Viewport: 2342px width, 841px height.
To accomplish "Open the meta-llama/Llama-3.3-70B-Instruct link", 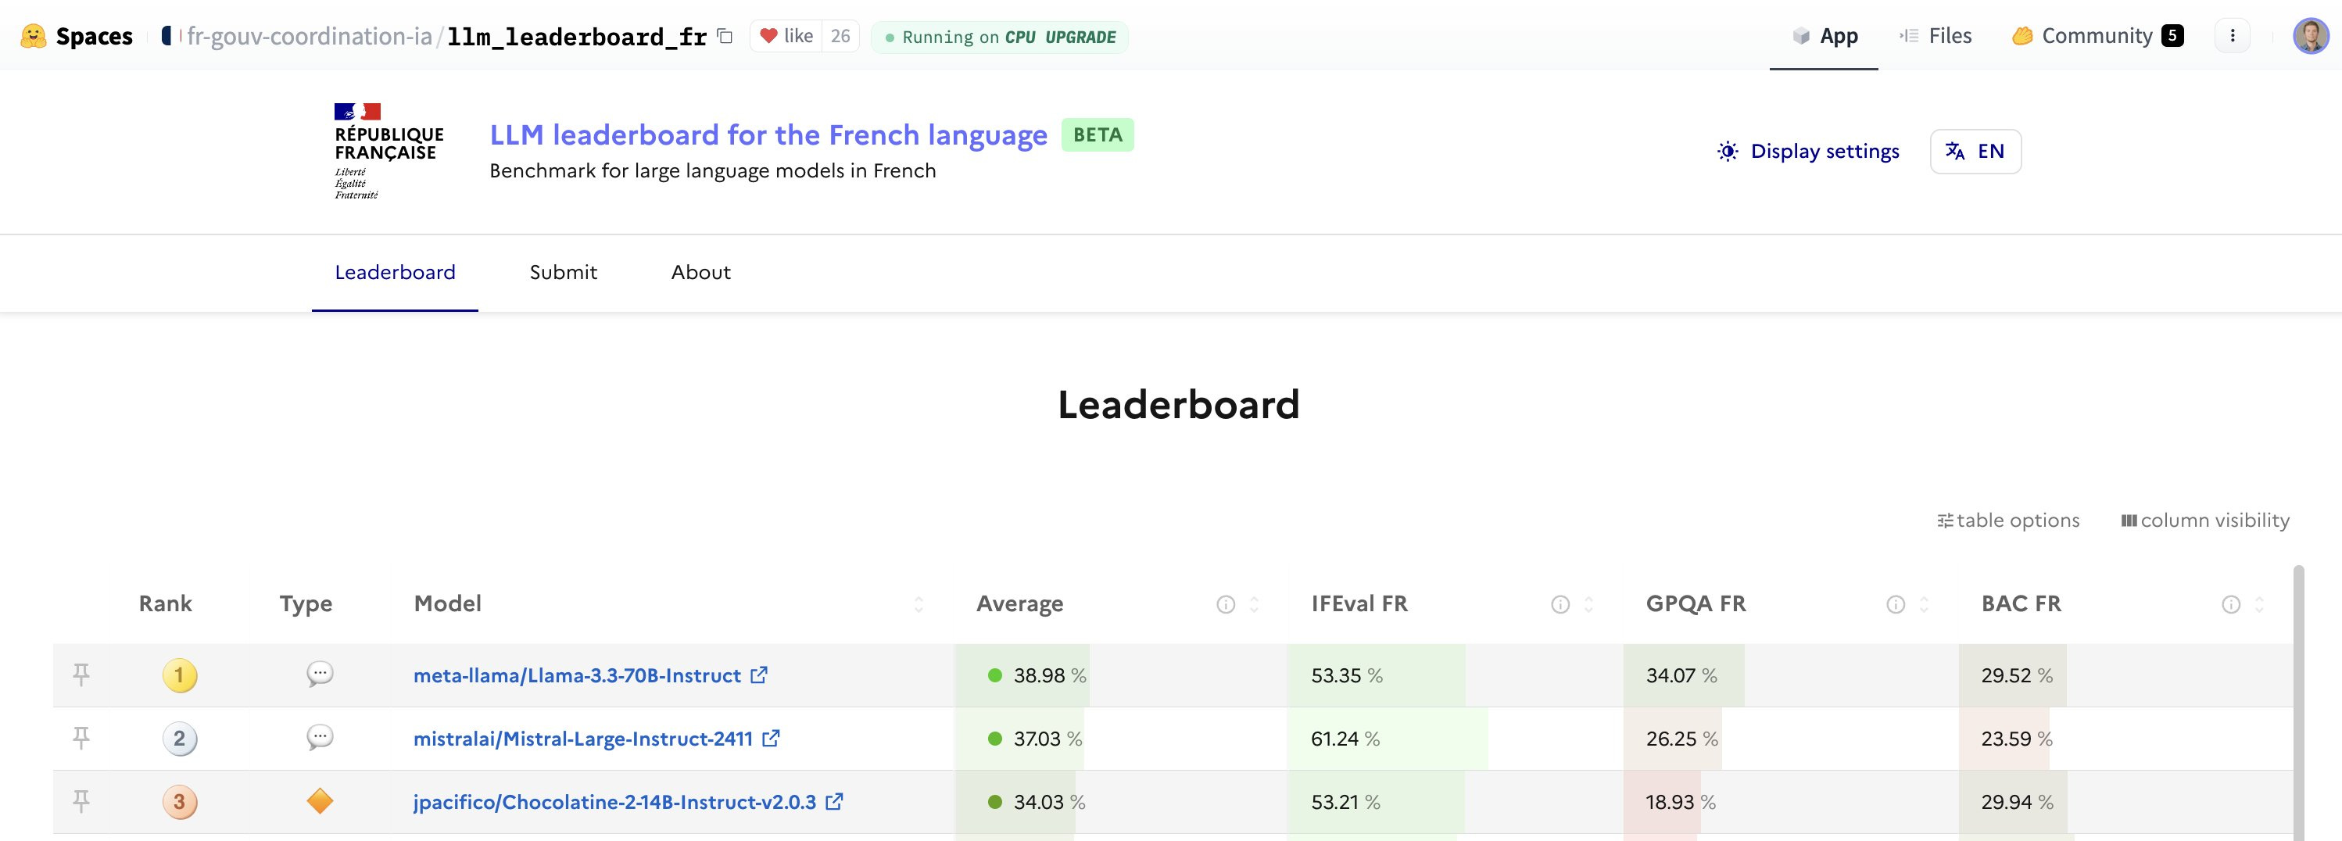I will [x=590, y=675].
